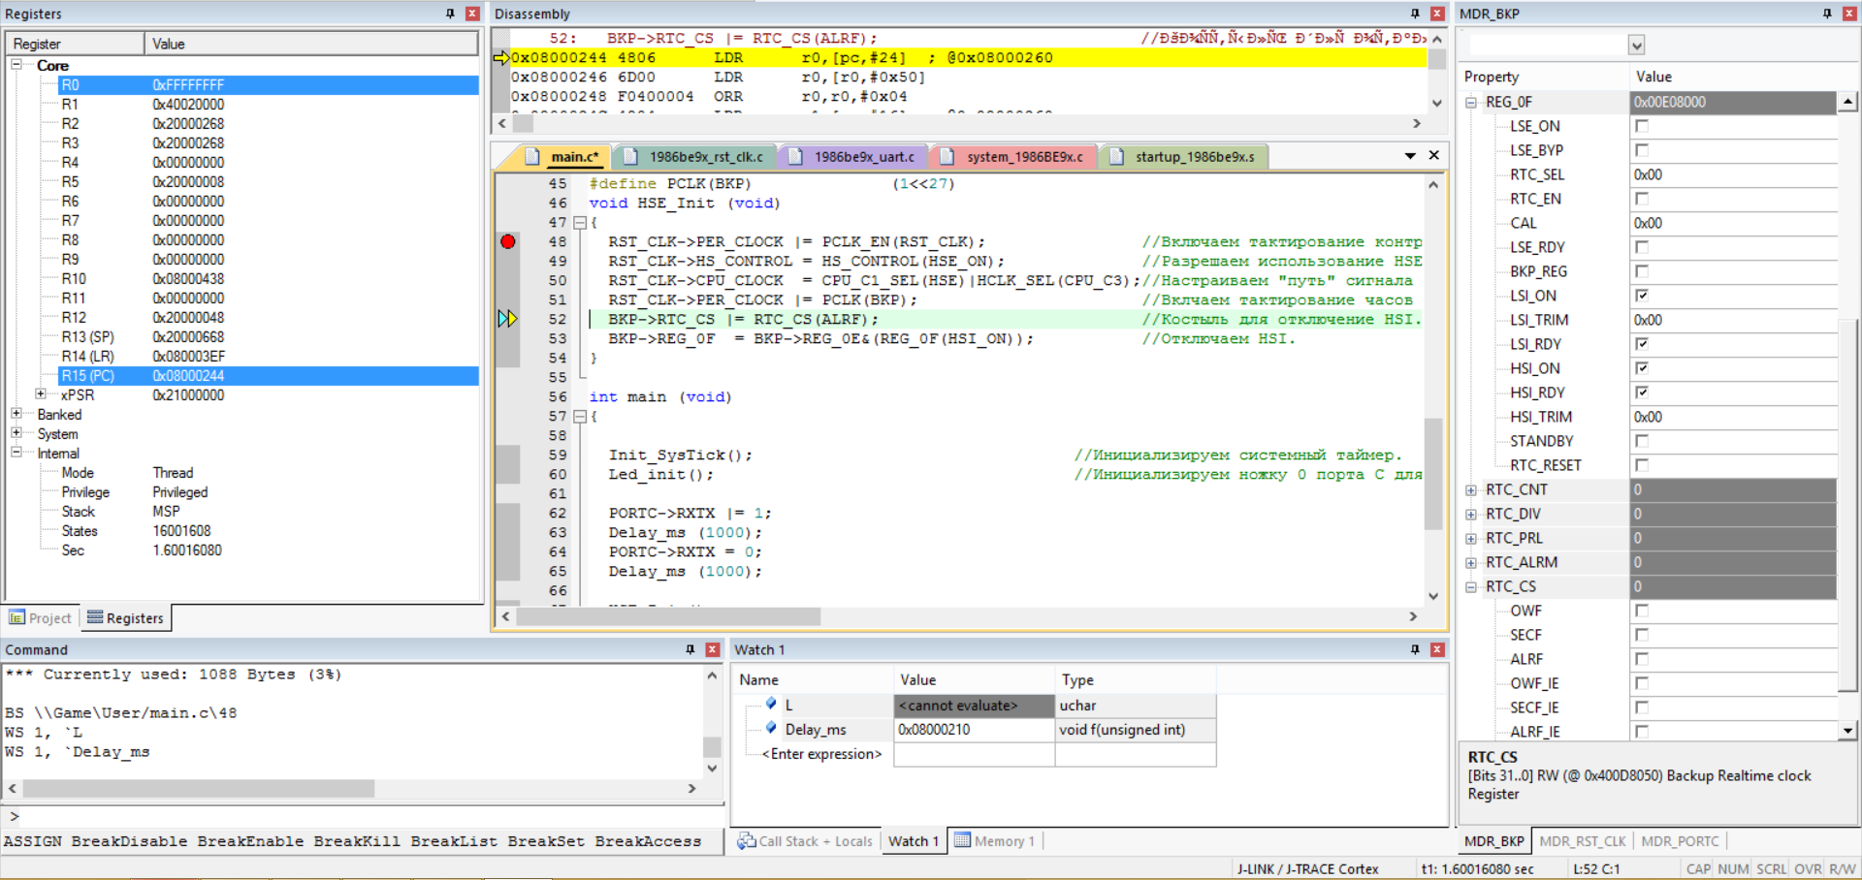Viewport: 1862px width, 880px height.
Task: Switch to the 1986be9x_uart.c tab
Action: coord(862,157)
